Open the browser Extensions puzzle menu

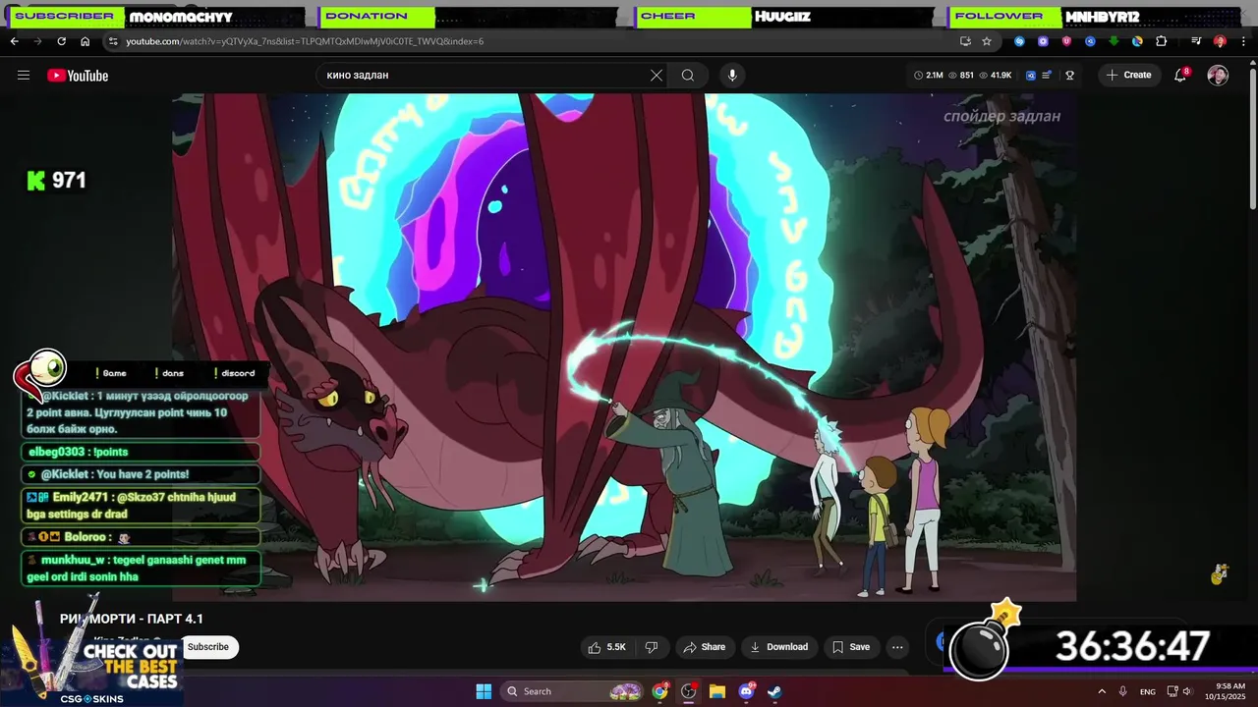click(1161, 41)
